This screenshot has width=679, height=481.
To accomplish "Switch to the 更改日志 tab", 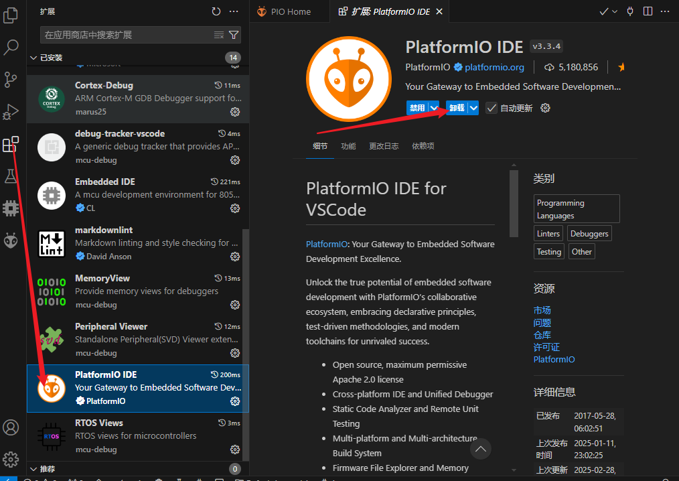I will tap(384, 146).
